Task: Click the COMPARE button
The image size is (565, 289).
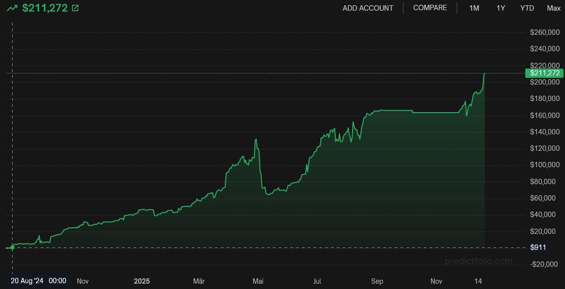Action: click(430, 8)
